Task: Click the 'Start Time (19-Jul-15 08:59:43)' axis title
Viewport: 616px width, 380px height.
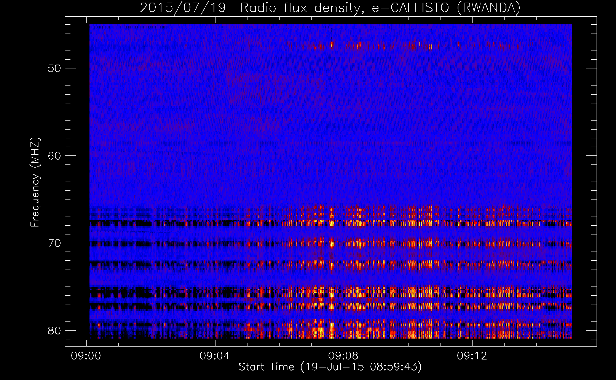Action: point(330,367)
